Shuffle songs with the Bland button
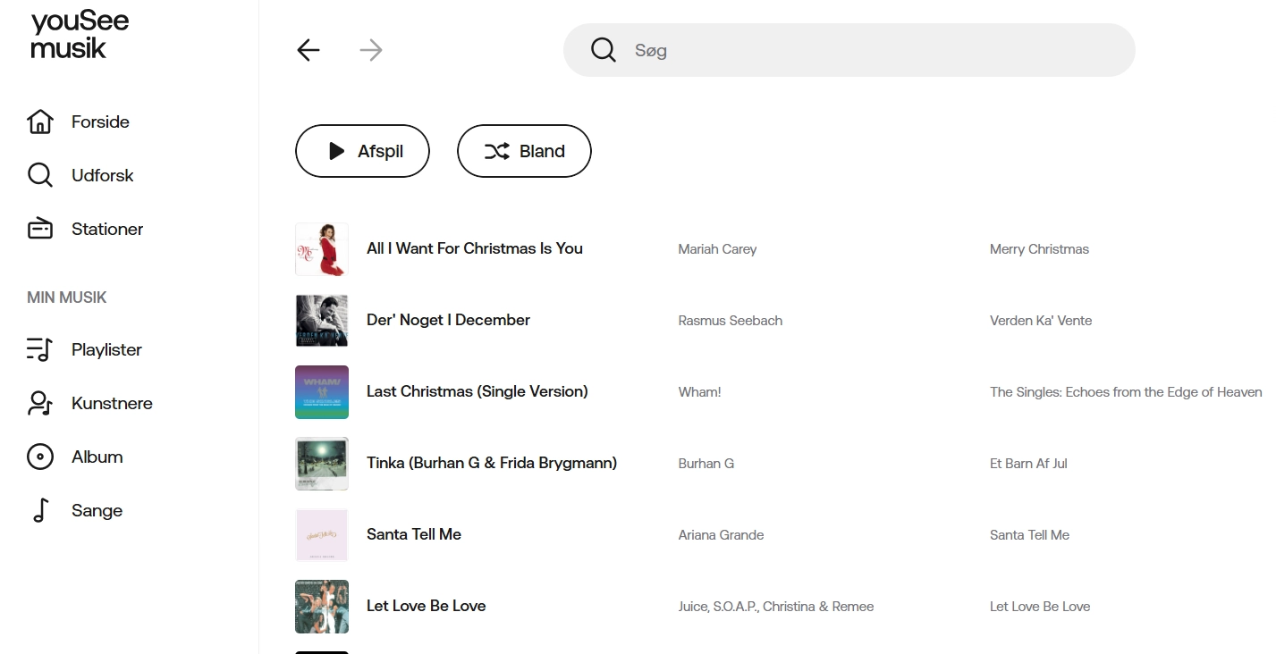Viewport: 1276px width, 654px height. tap(524, 151)
